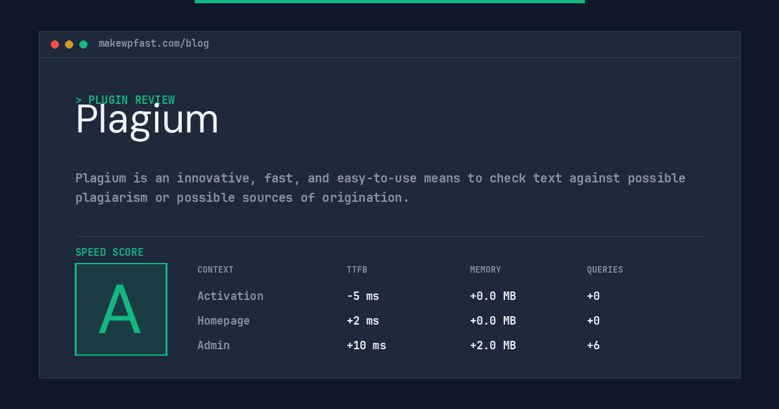Click the MEMORY column header
Screen dimensions: 779x409
click(x=486, y=269)
